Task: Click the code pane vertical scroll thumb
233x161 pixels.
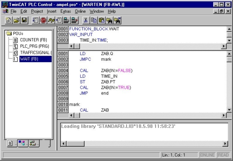Action: tap(229, 59)
